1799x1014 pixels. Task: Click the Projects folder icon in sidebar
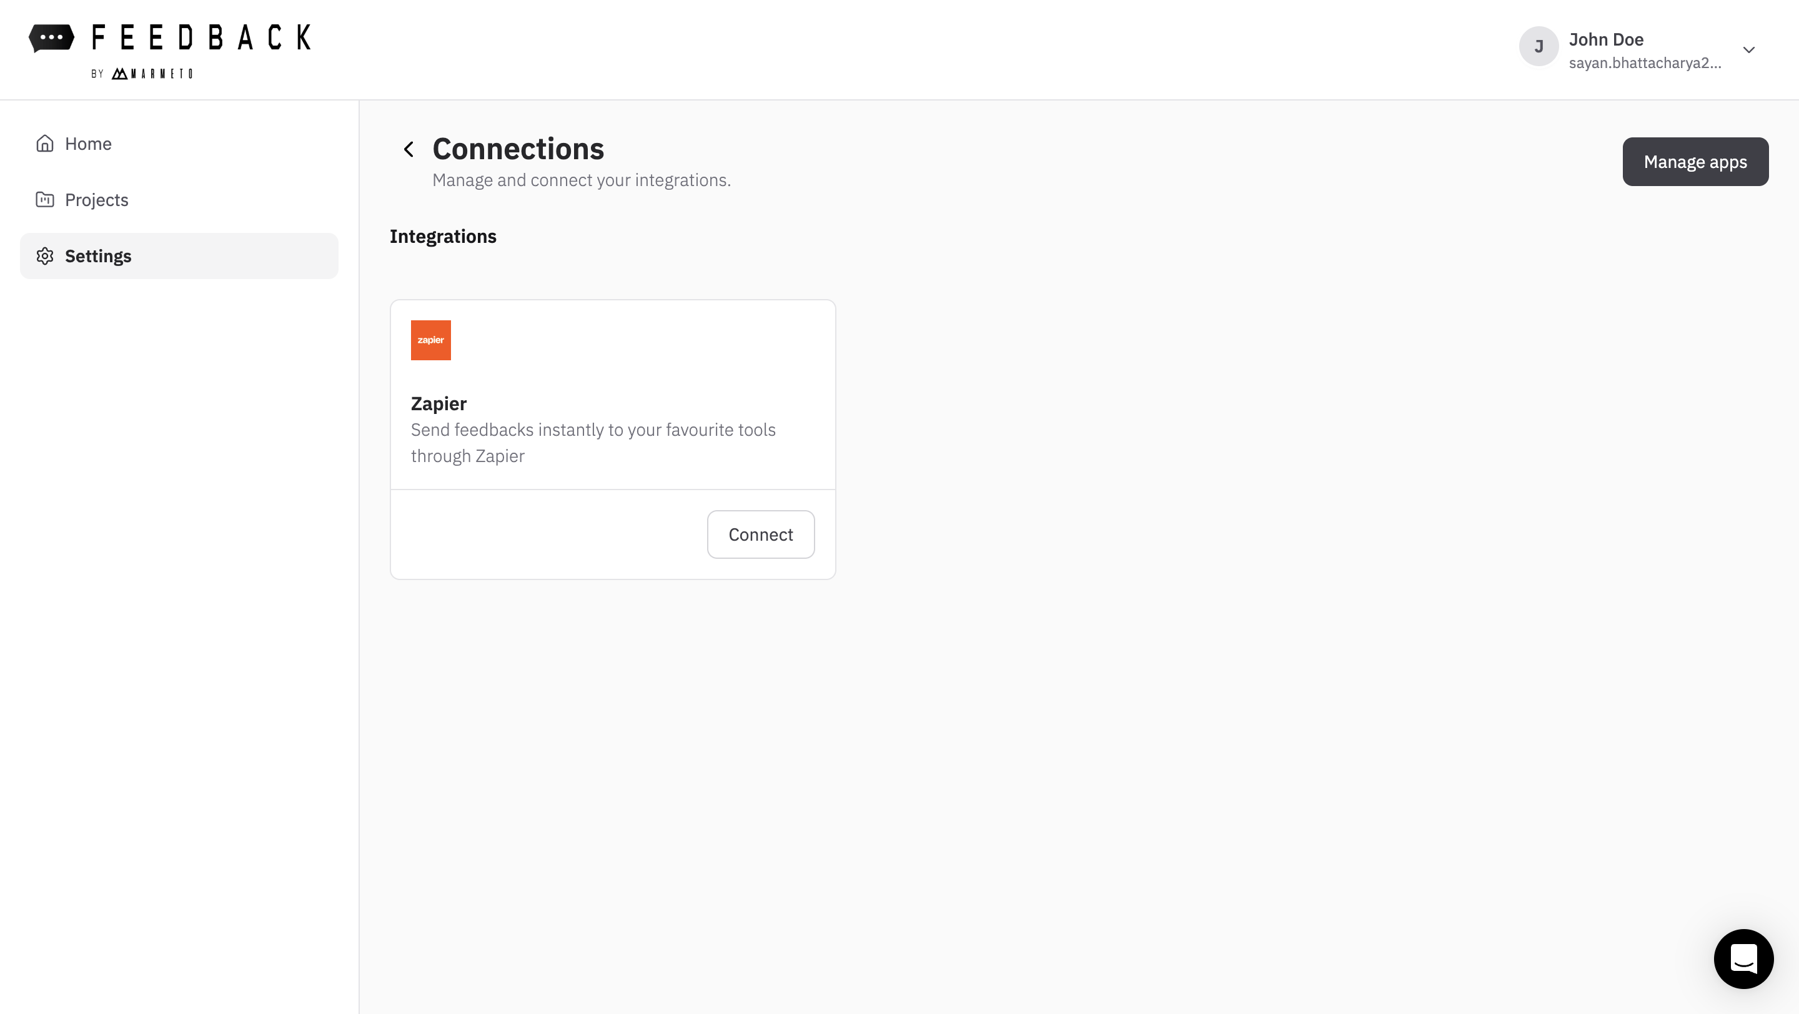45,200
